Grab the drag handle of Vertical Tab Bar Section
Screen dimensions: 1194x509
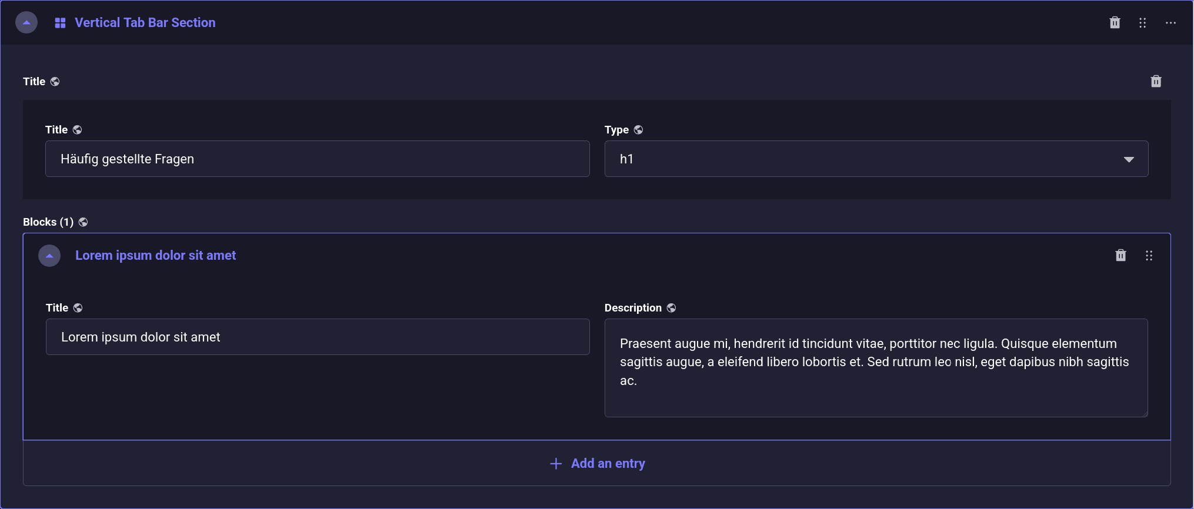point(1142,23)
